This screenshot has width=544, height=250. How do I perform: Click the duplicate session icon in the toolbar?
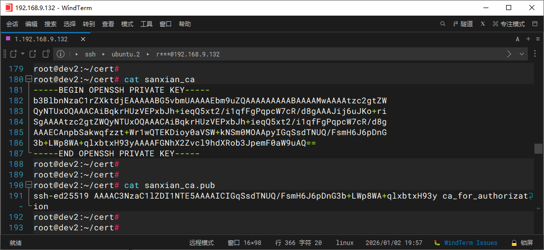(x=46, y=54)
